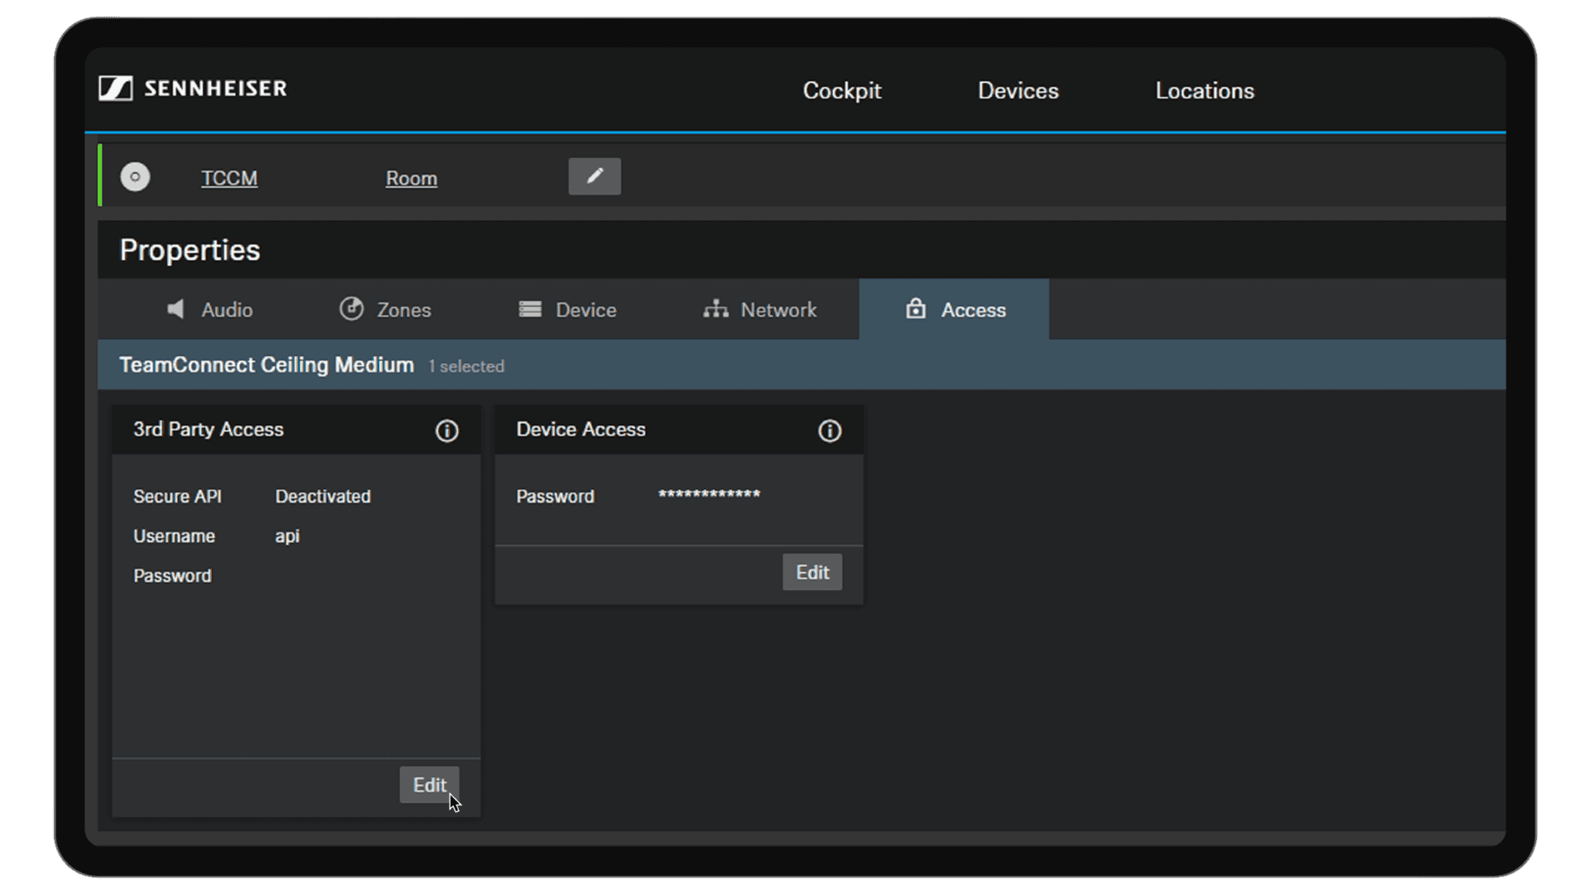Click the Sennheiser logo

tap(193, 89)
